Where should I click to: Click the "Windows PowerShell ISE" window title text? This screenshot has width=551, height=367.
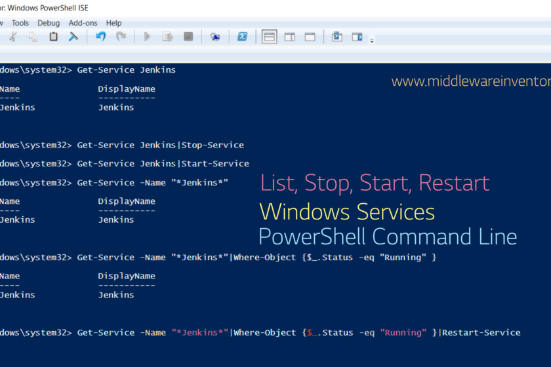pos(48,8)
